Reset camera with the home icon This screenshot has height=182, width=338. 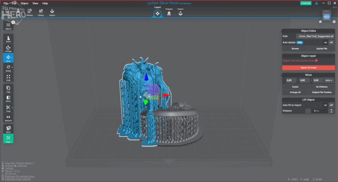tap(320, 22)
